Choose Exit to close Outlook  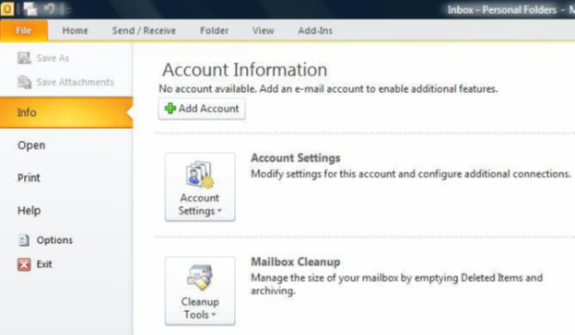click(44, 264)
